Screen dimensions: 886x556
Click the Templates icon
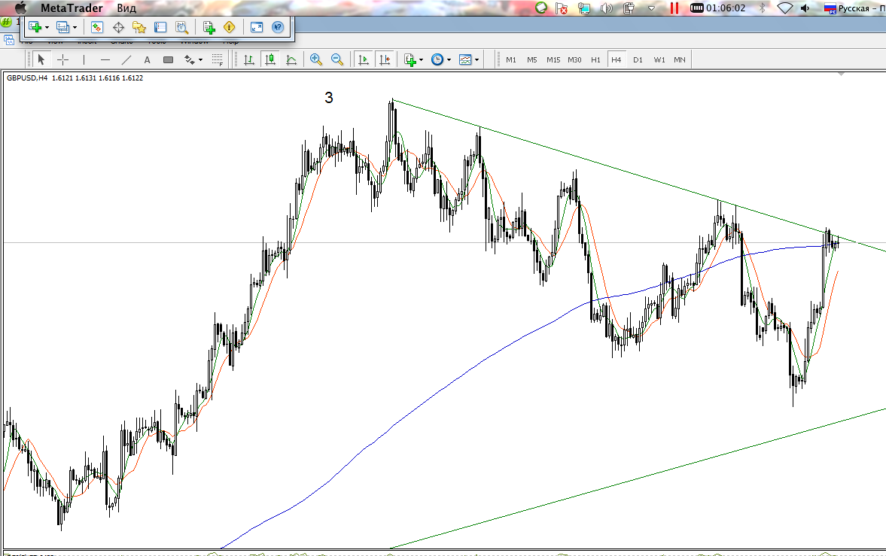click(x=466, y=59)
